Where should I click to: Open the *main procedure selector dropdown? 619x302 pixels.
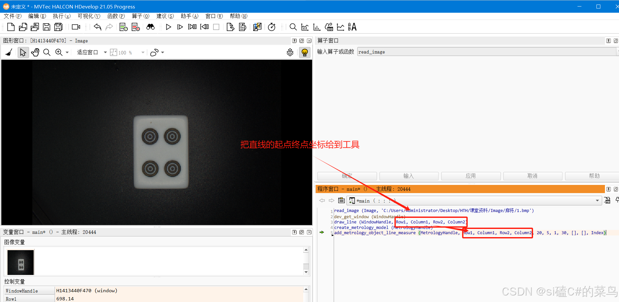coord(597,200)
